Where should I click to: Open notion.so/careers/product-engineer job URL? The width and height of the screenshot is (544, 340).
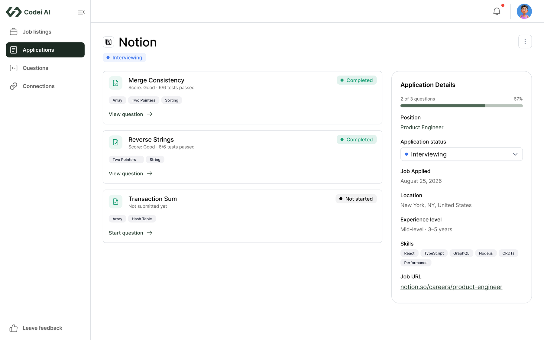tap(451, 287)
